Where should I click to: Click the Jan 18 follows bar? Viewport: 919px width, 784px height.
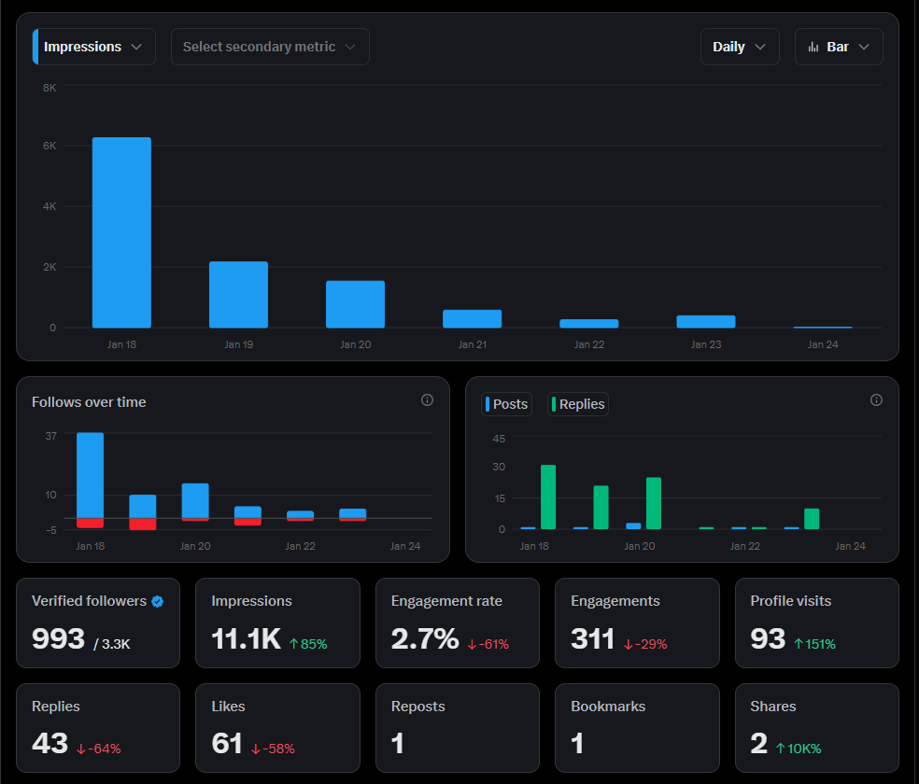tap(91, 475)
